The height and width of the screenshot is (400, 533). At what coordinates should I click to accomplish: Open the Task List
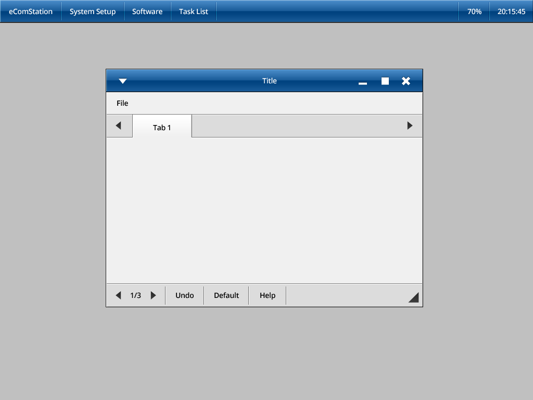point(194,11)
